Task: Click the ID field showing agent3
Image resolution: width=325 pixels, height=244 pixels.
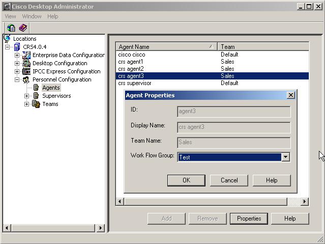Action: pos(234,112)
